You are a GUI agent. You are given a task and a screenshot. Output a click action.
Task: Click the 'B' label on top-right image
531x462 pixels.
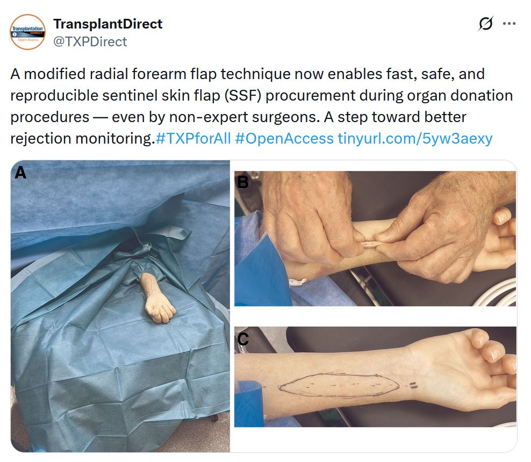[243, 182]
